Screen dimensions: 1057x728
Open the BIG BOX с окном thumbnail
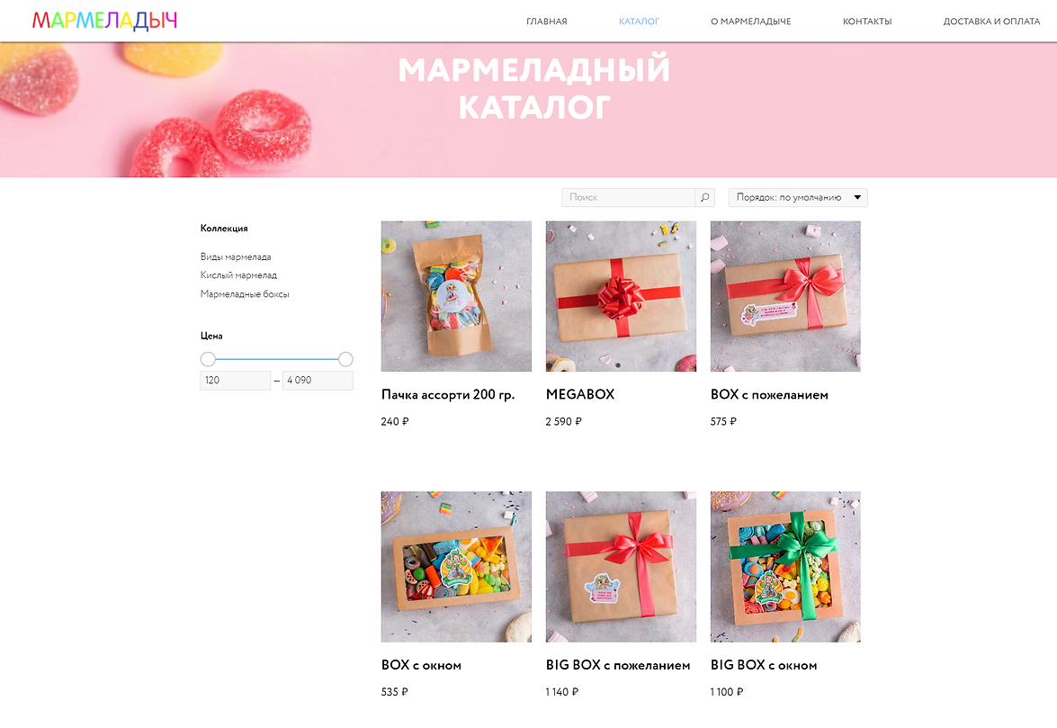pos(785,567)
